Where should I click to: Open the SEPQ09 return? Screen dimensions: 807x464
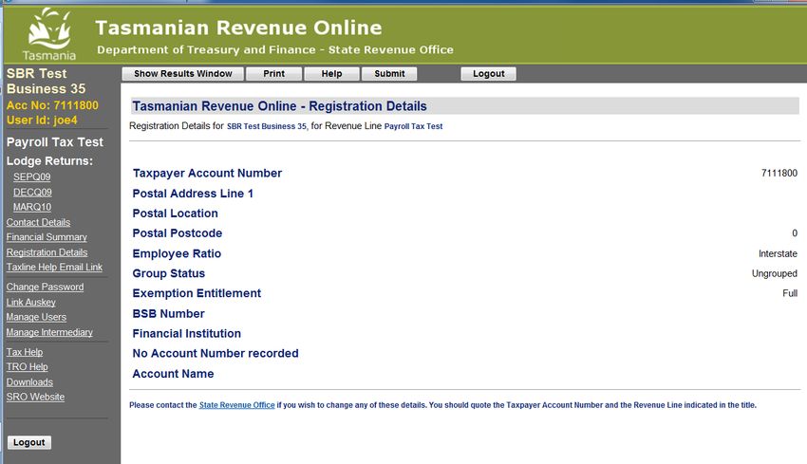tap(32, 176)
